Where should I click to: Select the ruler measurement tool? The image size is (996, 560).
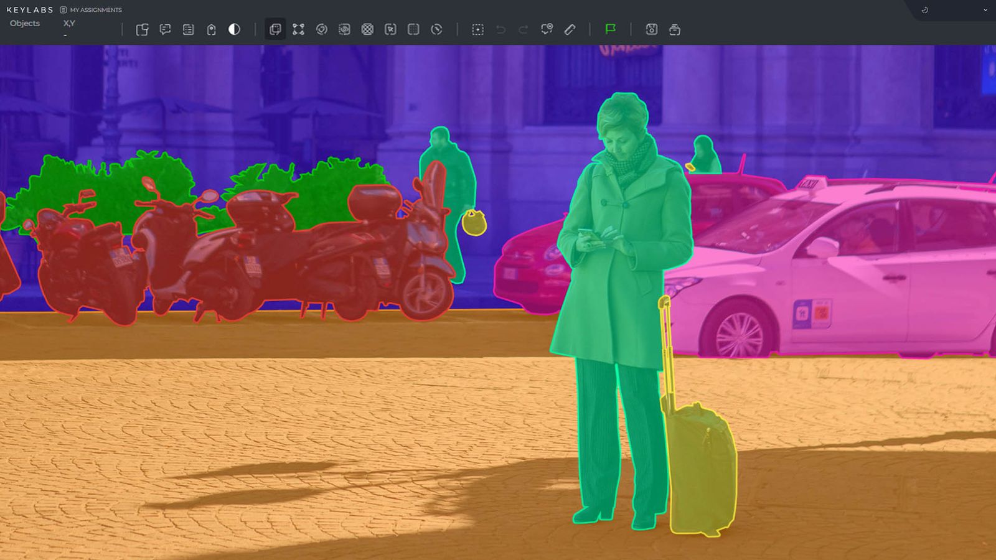[x=570, y=29]
